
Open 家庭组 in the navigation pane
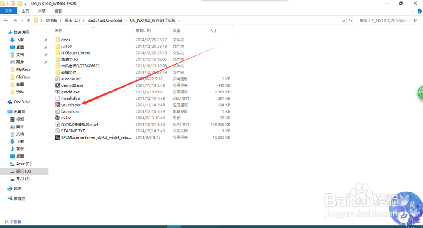point(19,198)
